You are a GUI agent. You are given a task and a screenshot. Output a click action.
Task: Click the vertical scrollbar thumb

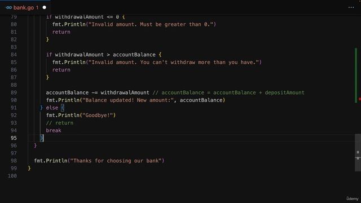358,153
